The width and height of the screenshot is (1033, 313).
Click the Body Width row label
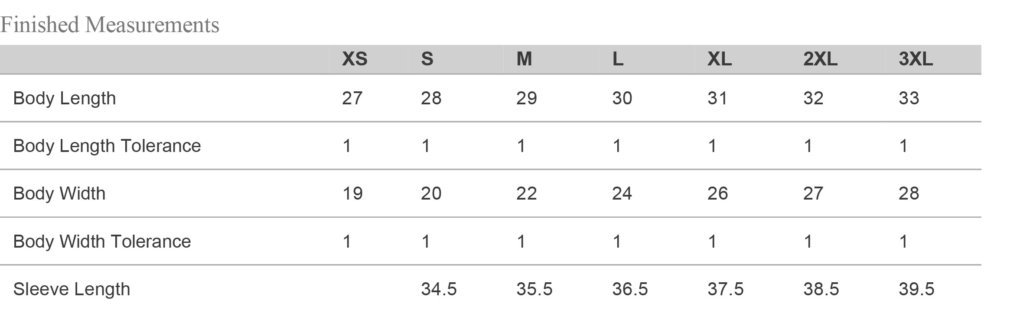[59, 194]
